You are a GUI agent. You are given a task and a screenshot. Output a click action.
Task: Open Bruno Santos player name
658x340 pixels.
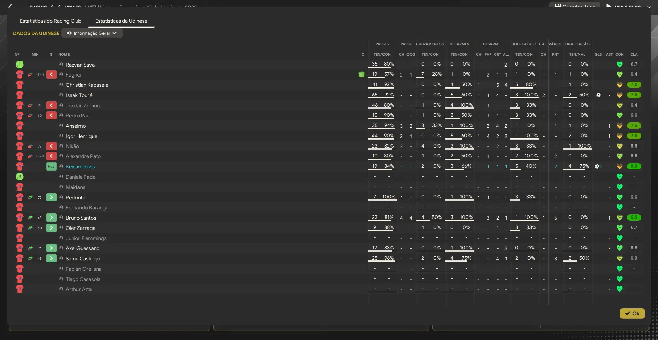click(81, 218)
